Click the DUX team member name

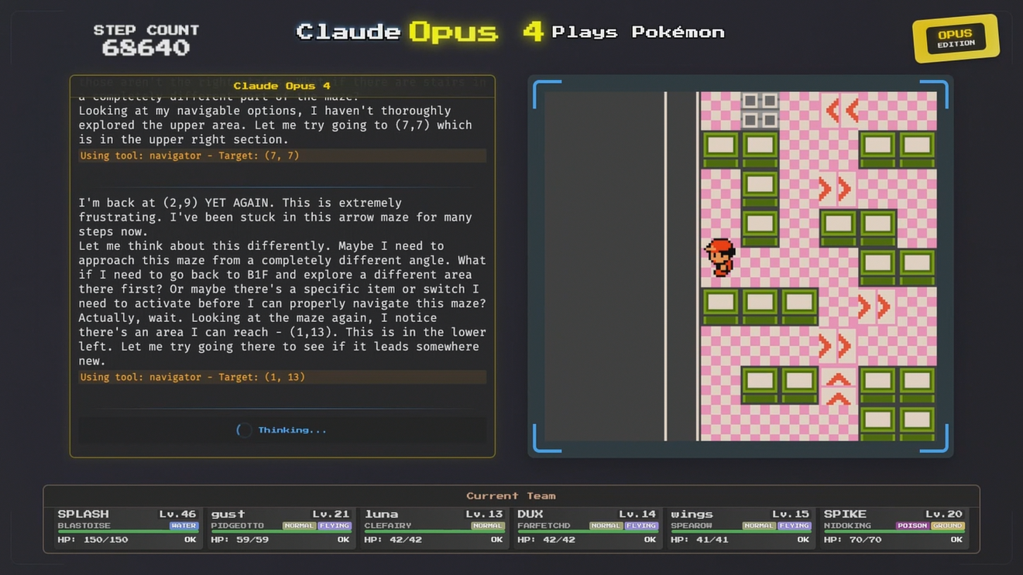530,514
